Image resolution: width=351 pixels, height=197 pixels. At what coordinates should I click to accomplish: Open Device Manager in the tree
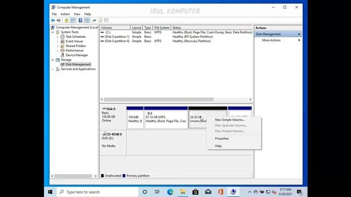coord(77,55)
